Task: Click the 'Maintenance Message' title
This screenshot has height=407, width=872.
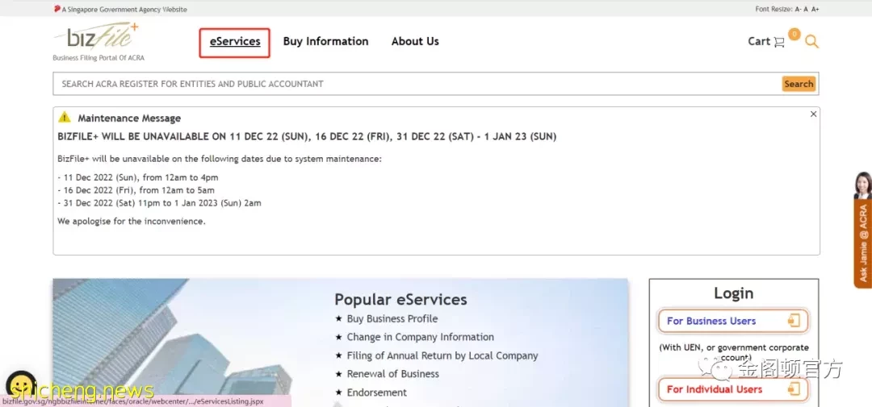Action: click(x=129, y=118)
